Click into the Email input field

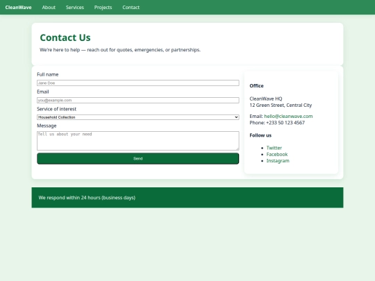pyautogui.click(x=138, y=100)
